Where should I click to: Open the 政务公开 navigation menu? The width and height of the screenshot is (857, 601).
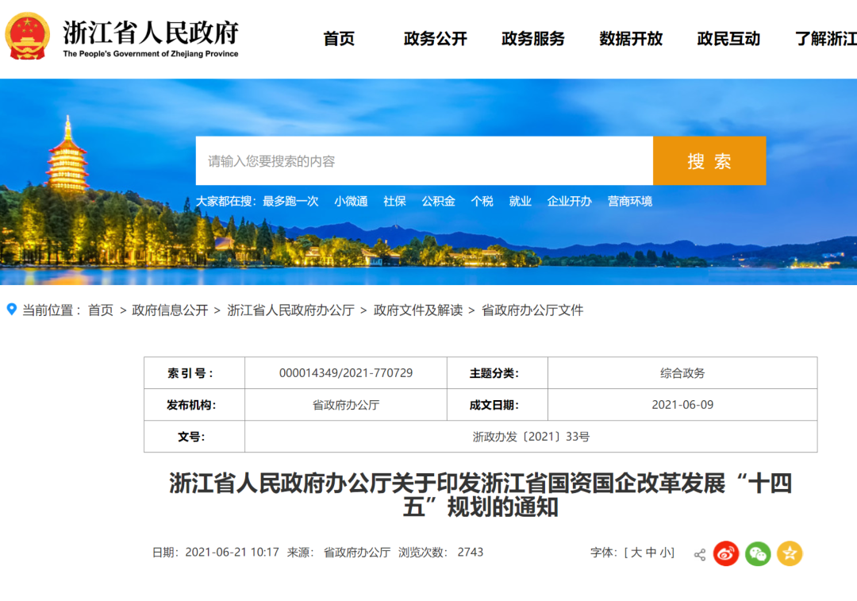tap(436, 38)
